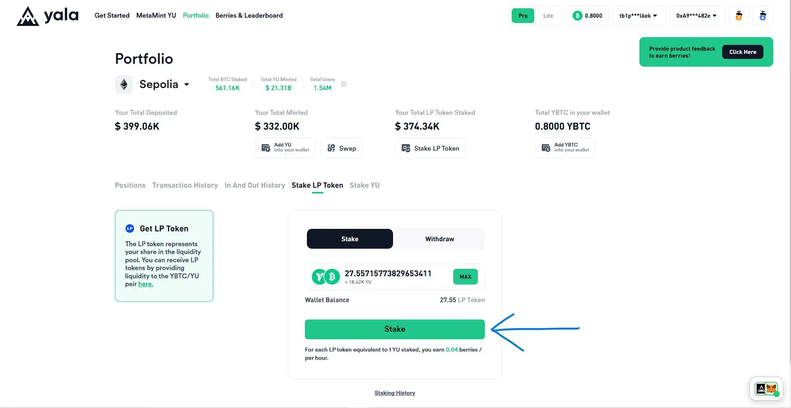Screen dimensions: 791x408
Task: Click the '$ 399.06K' total deposited value
Action: (137, 126)
